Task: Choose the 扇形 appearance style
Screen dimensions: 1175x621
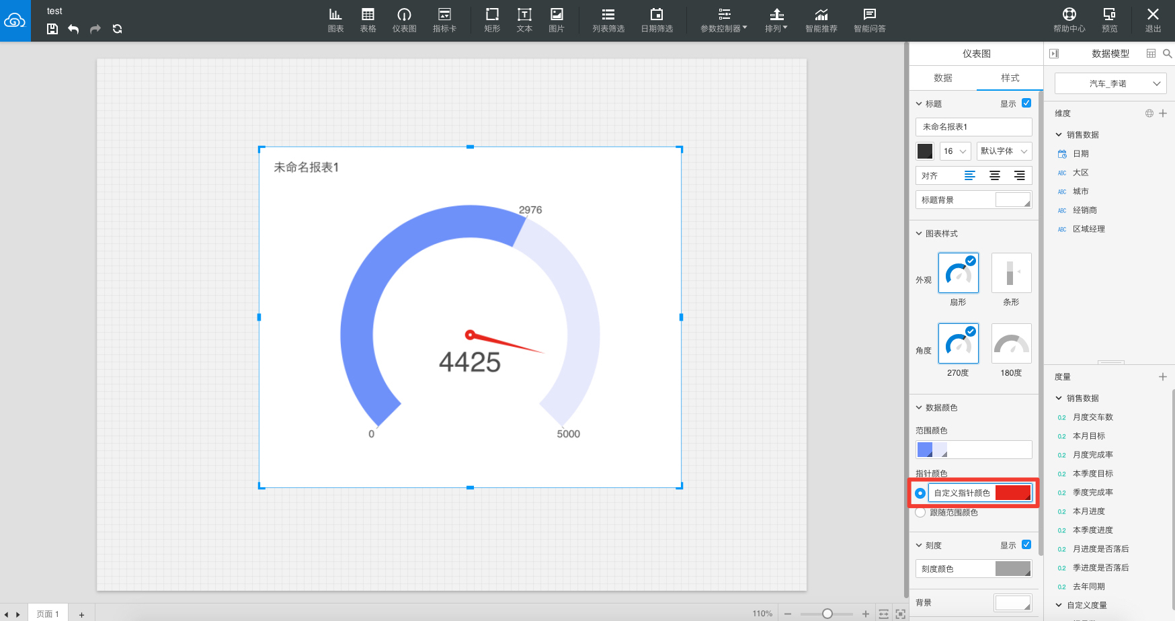Action: tap(959, 273)
